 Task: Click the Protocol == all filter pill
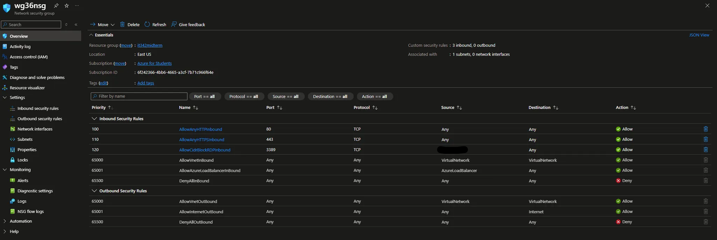[x=244, y=96]
